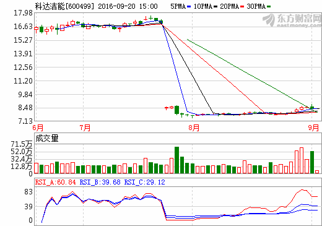Select the 6月 time axis label
Image resolution: width=322 pixels, height=226 pixels.
click(38, 128)
